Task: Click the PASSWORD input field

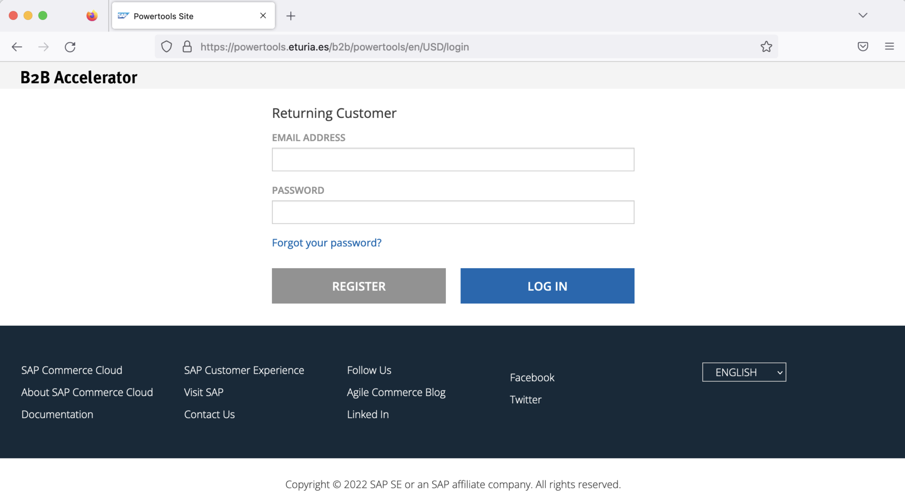Action: point(452,212)
